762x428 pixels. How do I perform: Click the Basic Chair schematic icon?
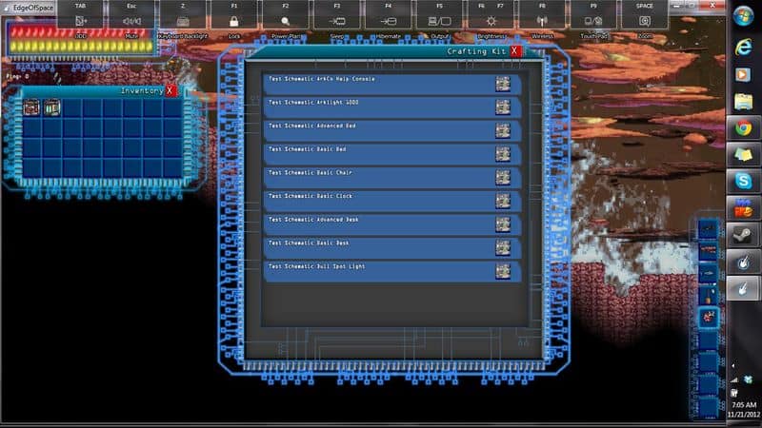pos(503,177)
